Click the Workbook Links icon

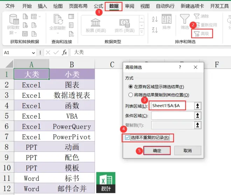click(71, 34)
